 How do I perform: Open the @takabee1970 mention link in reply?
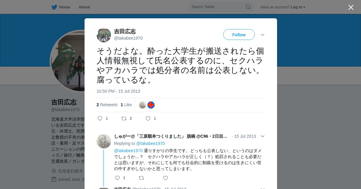[x=128, y=151]
